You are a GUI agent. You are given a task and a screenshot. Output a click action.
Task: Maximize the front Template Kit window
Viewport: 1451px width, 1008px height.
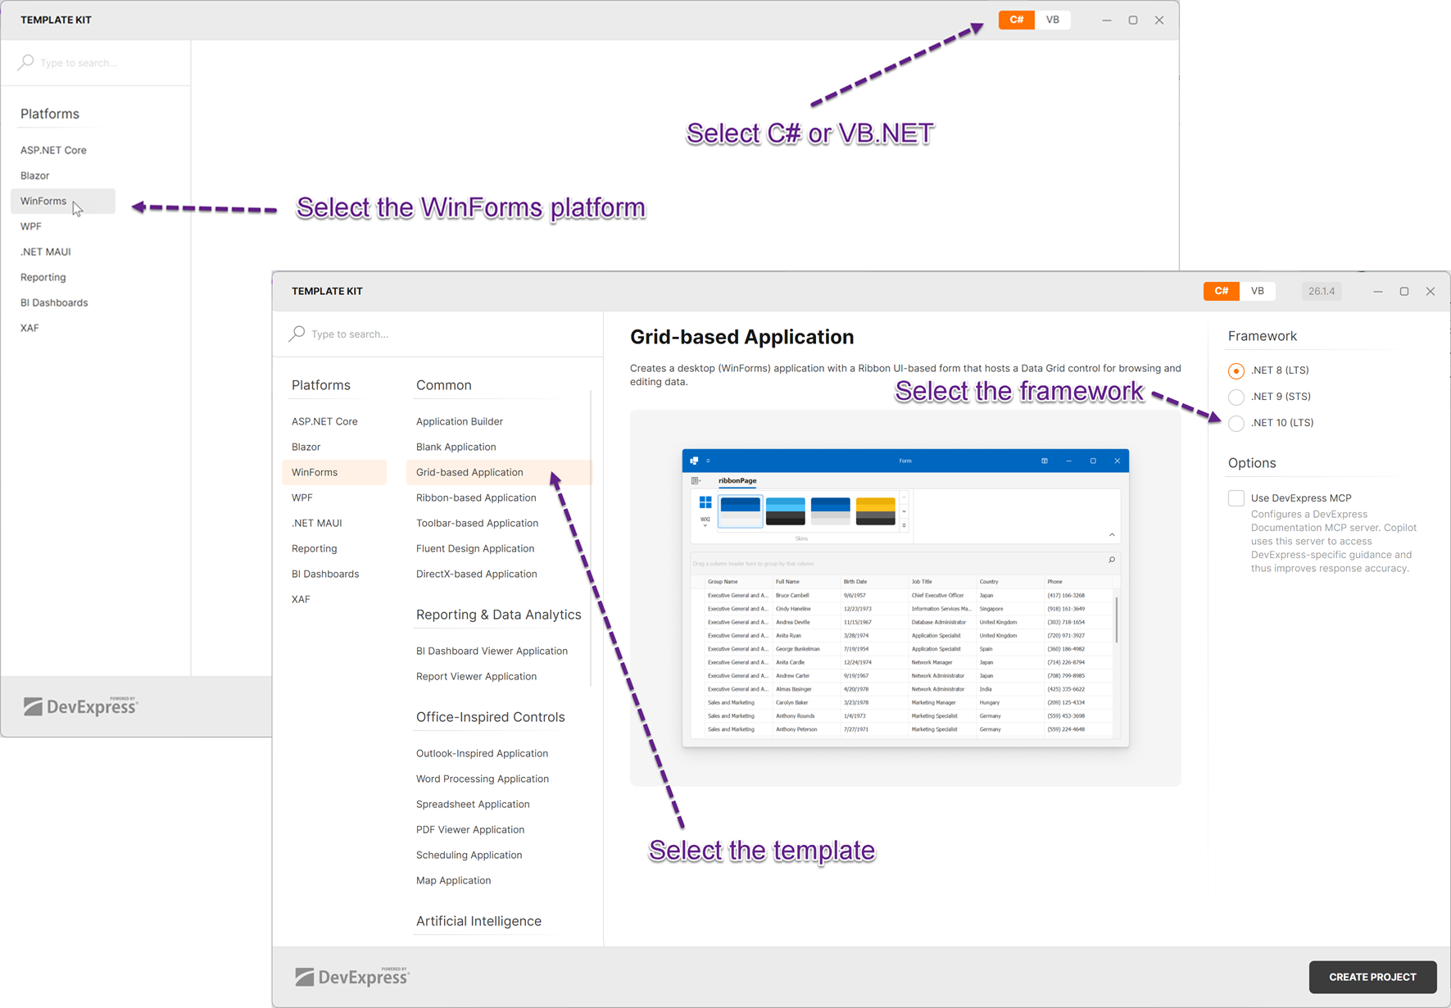1404,291
